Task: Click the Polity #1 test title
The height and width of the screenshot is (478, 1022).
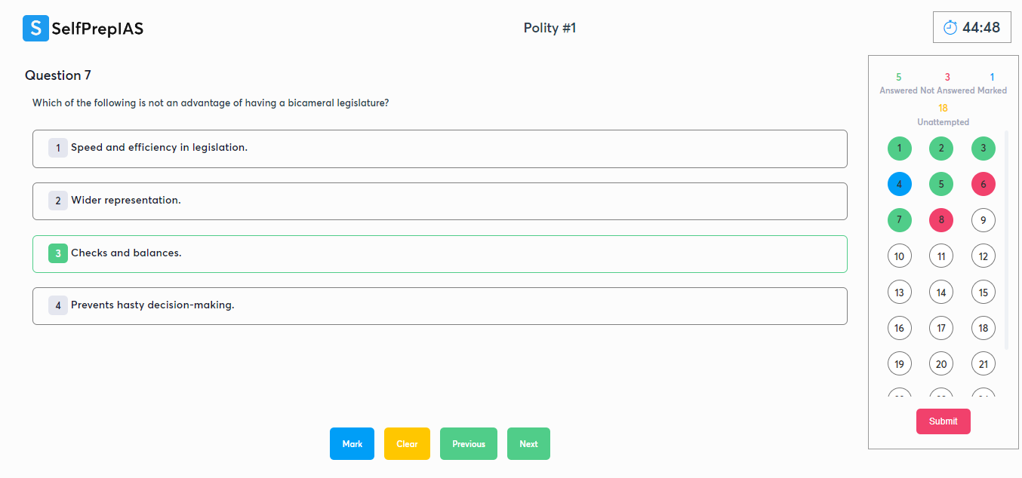Action: click(549, 28)
